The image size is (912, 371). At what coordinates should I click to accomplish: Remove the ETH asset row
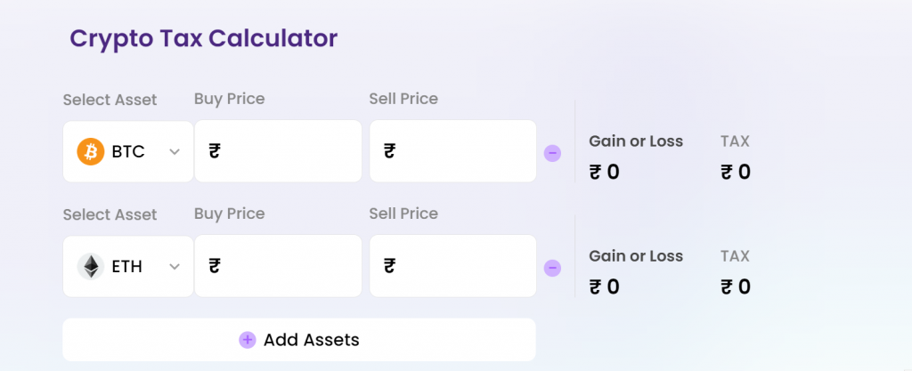coord(552,268)
